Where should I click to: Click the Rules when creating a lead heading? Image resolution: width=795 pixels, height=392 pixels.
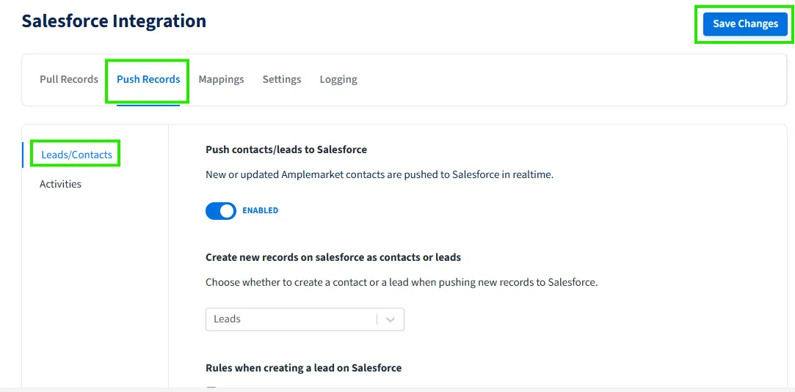click(x=303, y=368)
